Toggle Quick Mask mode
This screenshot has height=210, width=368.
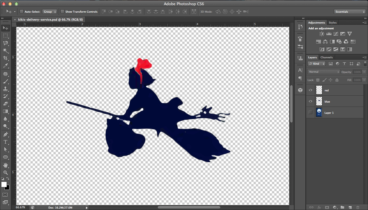pyautogui.click(x=5, y=194)
